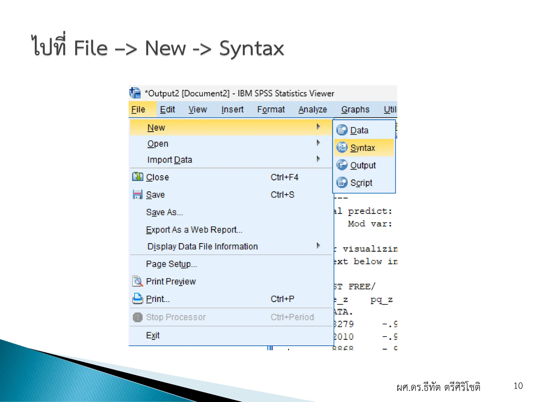Viewport: 536px width, 402px height.
Task: Choose Save As from the File menu
Action: pos(164,212)
